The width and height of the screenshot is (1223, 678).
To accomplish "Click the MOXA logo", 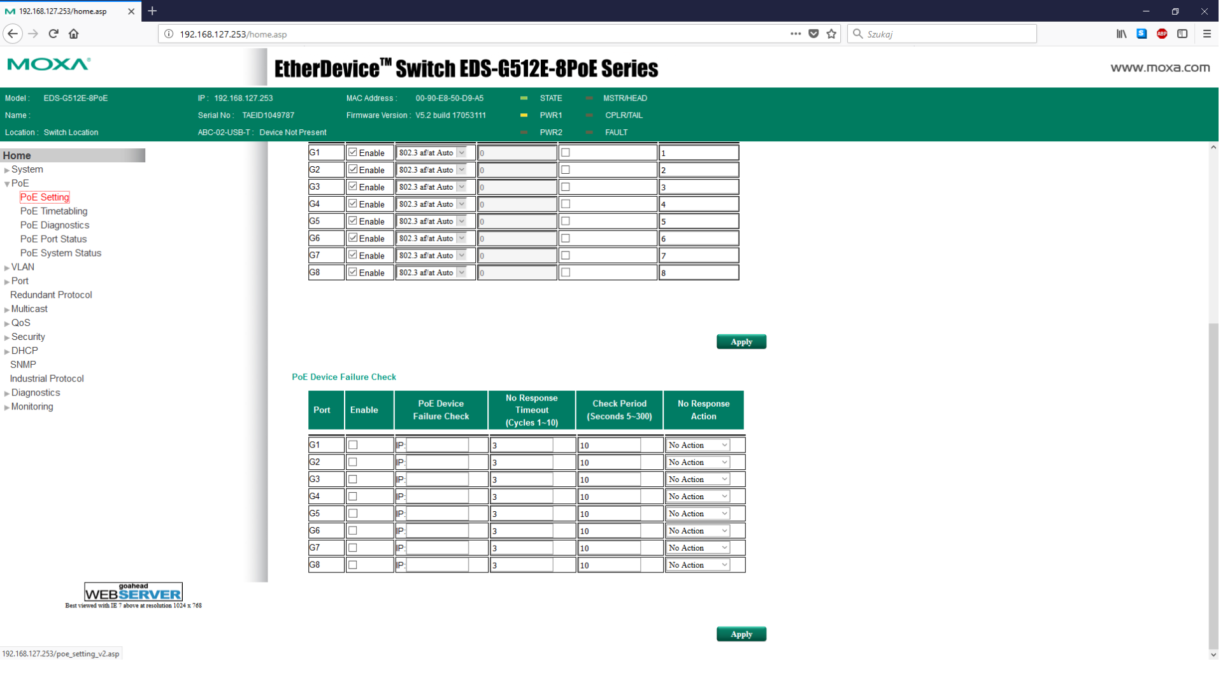I will [49, 64].
